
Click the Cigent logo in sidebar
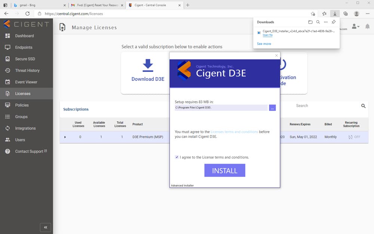[x=26, y=24]
